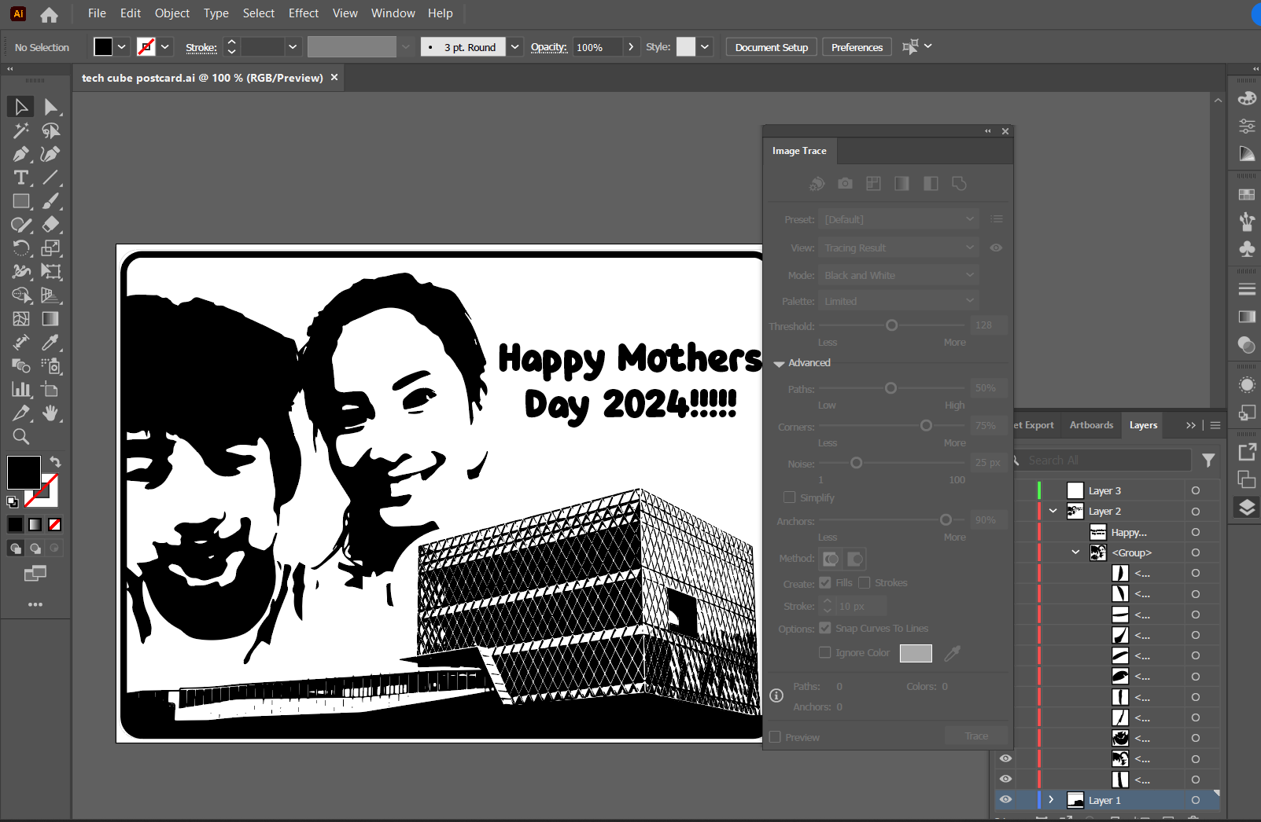
Task: Open the 3 pt. Round brush dropdown
Action: pyautogui.click(x=514, y=47)
